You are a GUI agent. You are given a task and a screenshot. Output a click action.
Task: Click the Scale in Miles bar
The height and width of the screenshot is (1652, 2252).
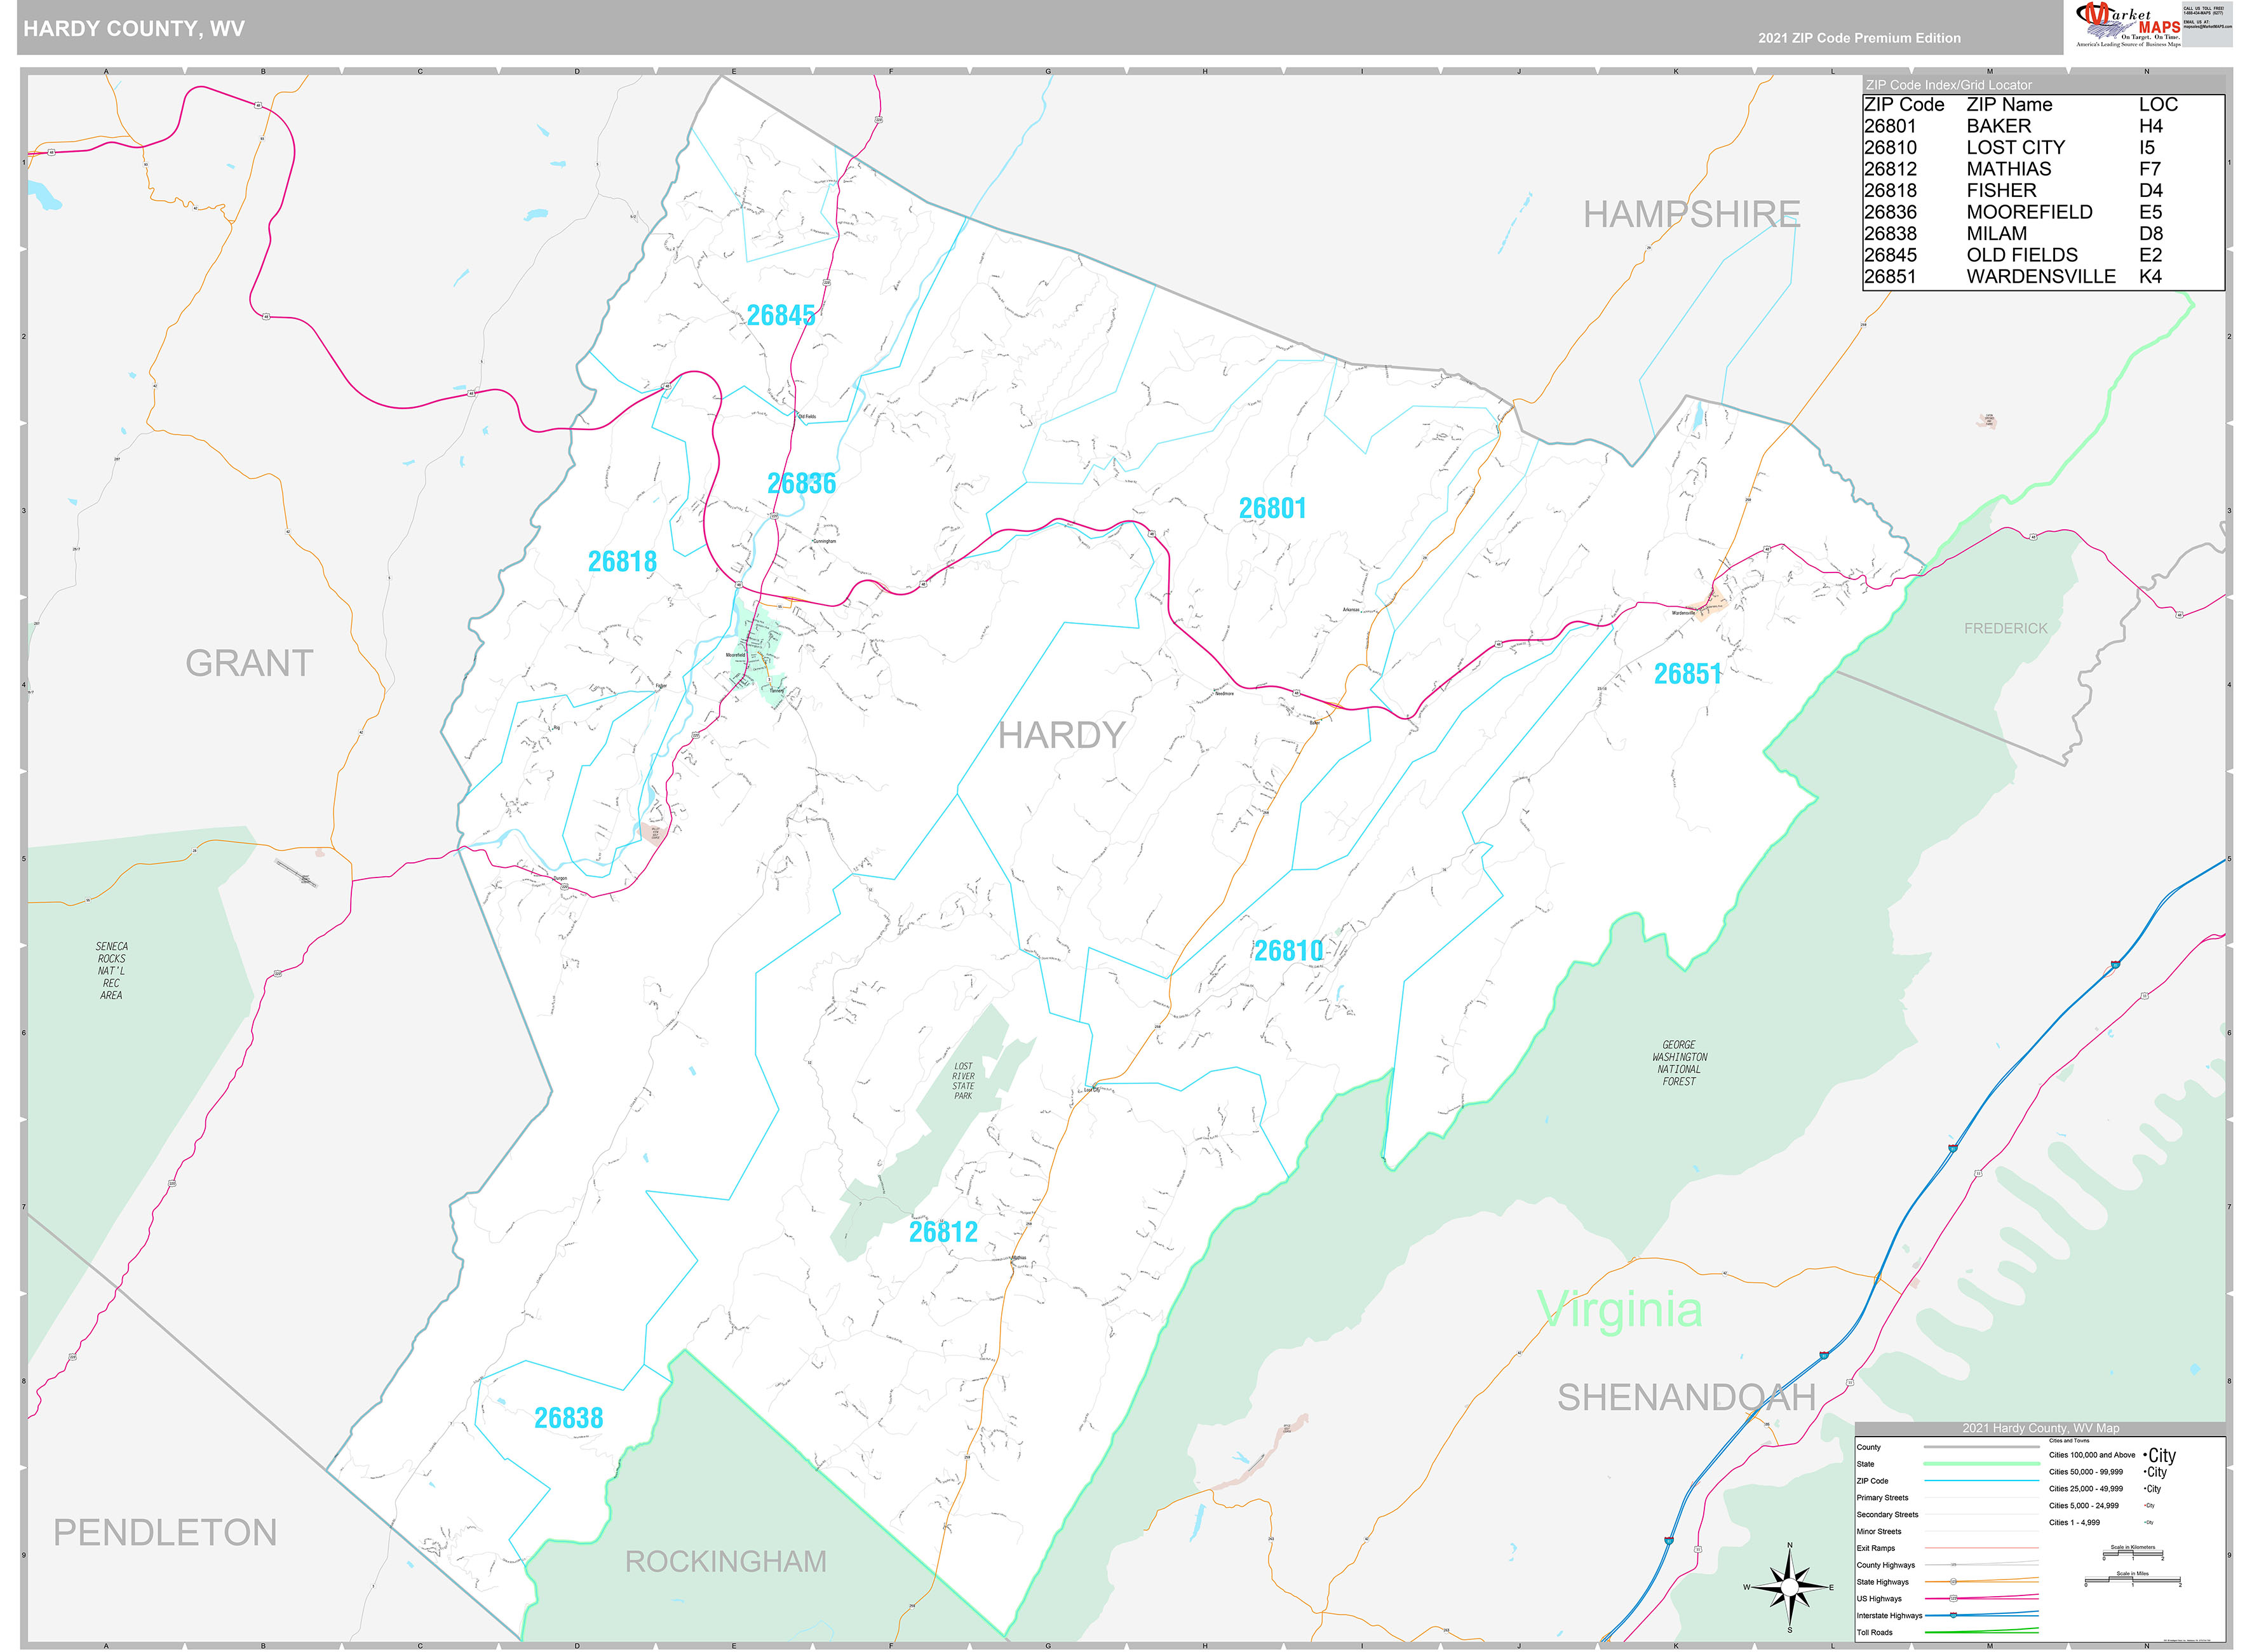tap(2132, 1581)
